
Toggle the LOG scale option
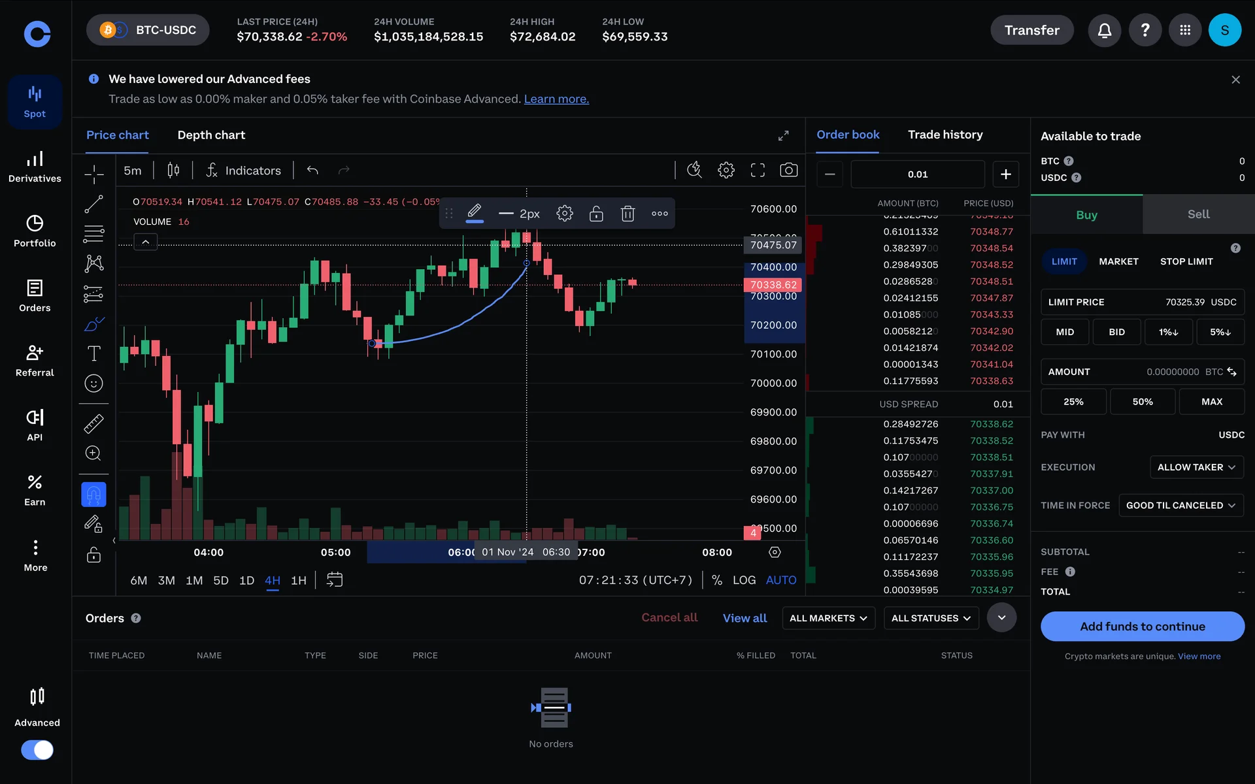click(744, 580)
